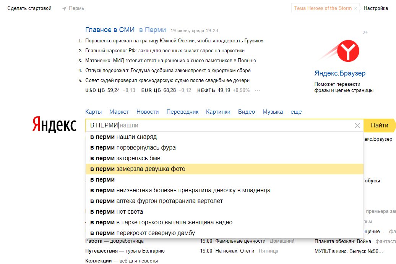
Task: Open Главное в СМИ heading
Action: [110, 30]
